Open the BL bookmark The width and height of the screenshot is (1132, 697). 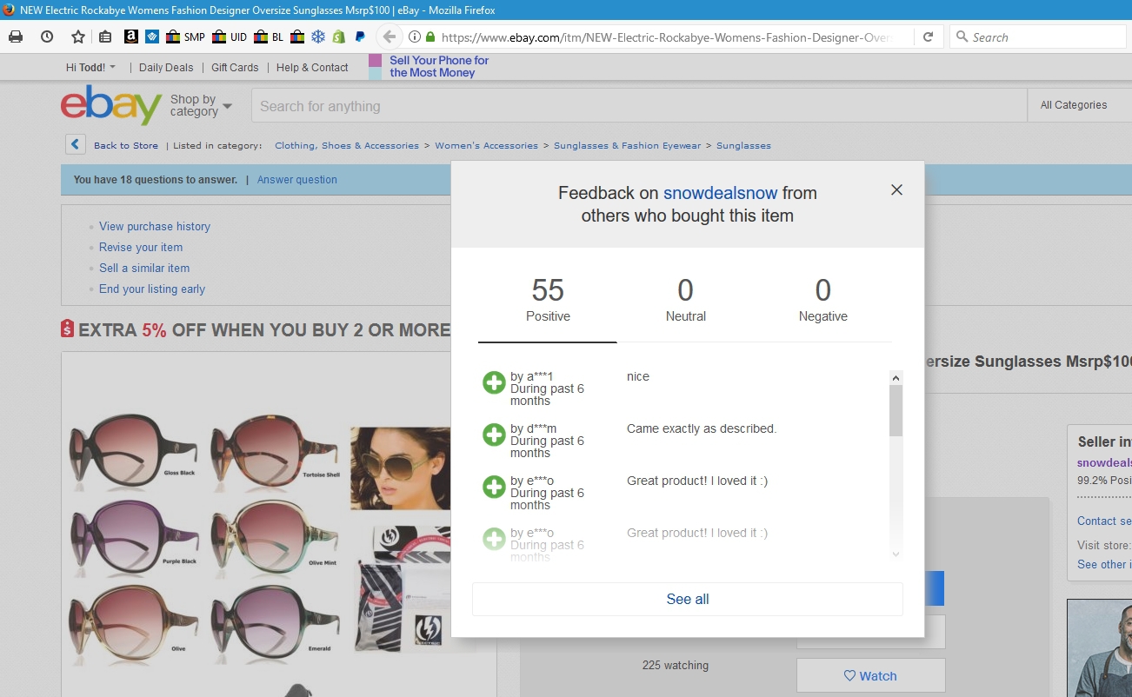[x=269, y=37]
